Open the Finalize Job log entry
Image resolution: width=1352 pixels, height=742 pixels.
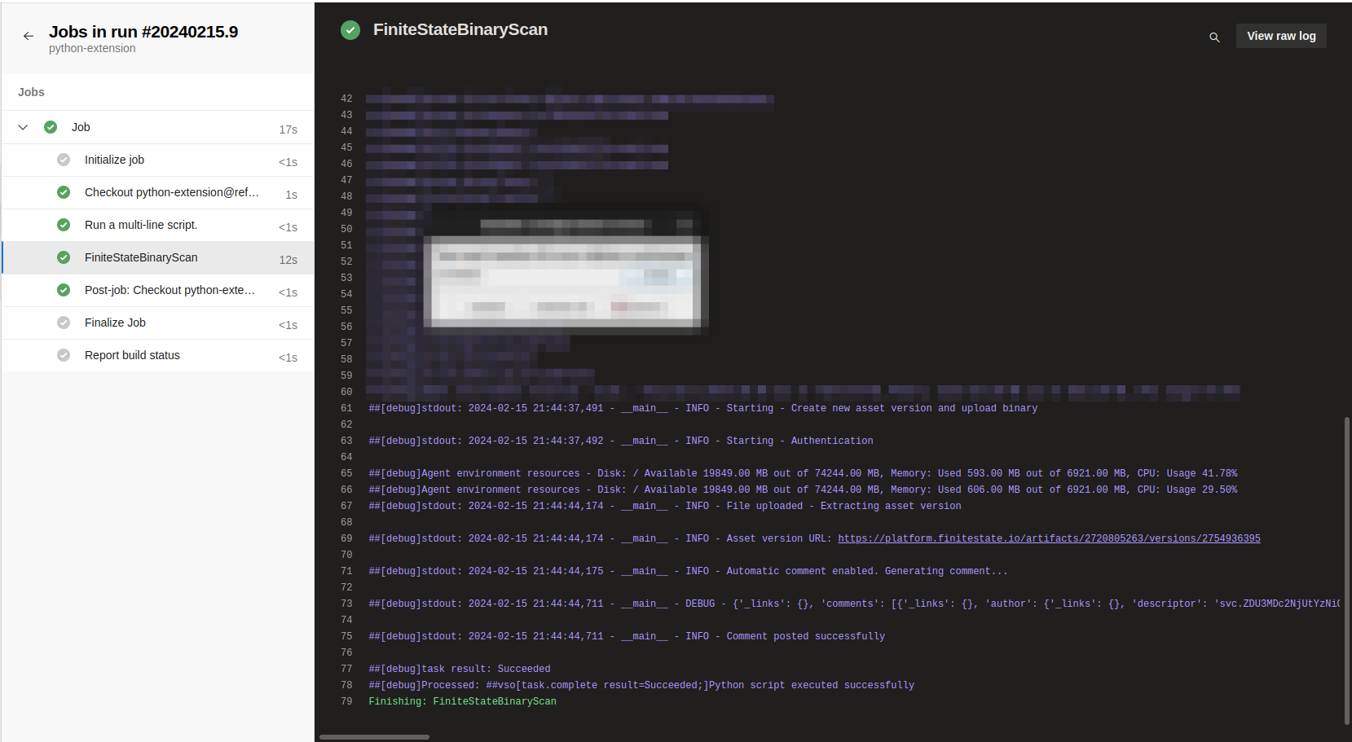[115, 323]
